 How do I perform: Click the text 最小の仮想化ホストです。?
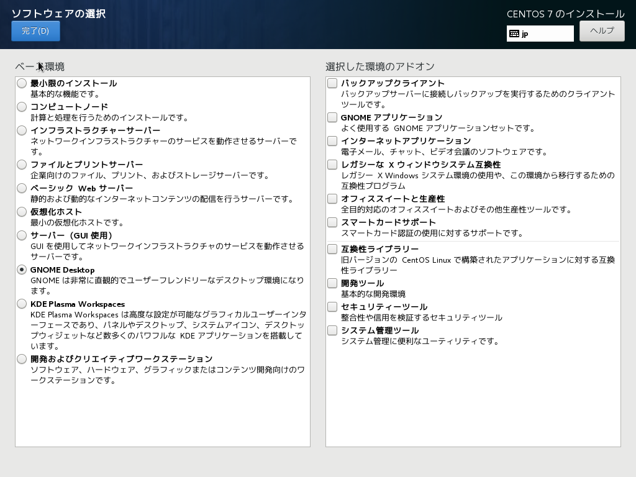[77, 222]
